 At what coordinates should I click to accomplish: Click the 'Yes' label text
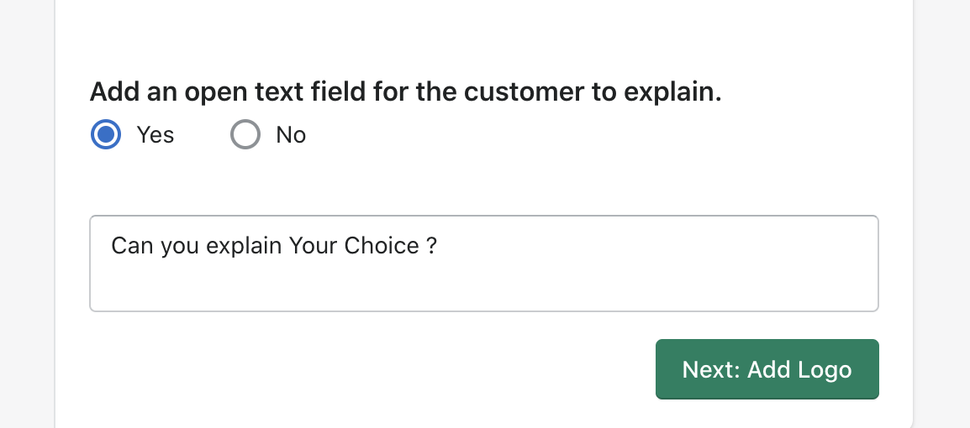(156, 134)
